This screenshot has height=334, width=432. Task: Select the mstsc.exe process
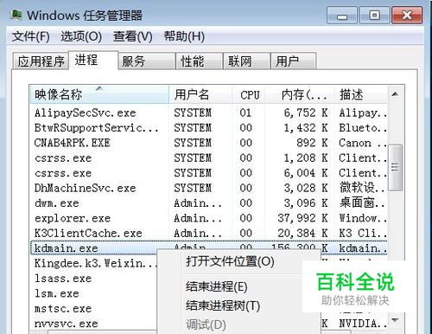(93, 308)
